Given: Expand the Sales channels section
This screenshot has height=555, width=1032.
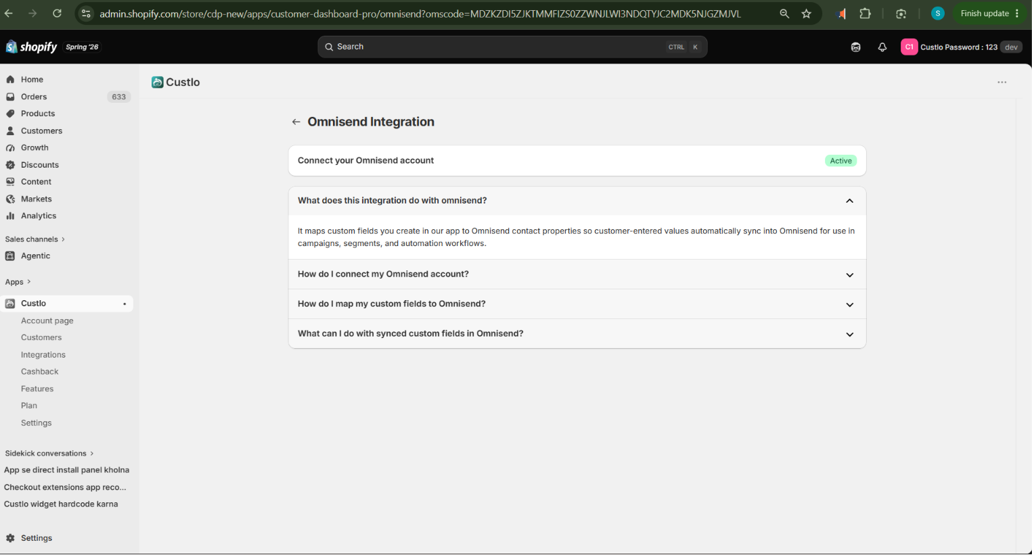Looking at the screenshot, I should (35, 239).
